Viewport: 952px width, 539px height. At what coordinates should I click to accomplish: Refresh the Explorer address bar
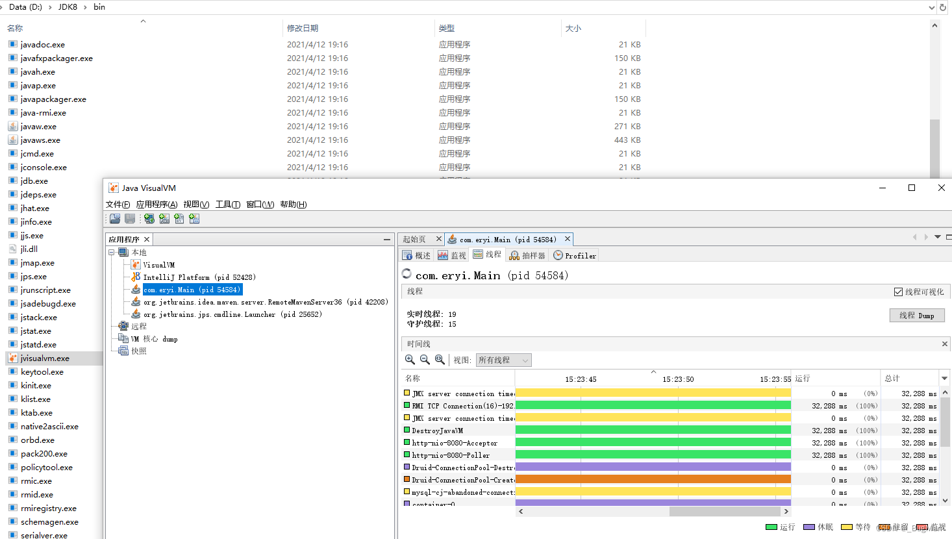[943, 7]
